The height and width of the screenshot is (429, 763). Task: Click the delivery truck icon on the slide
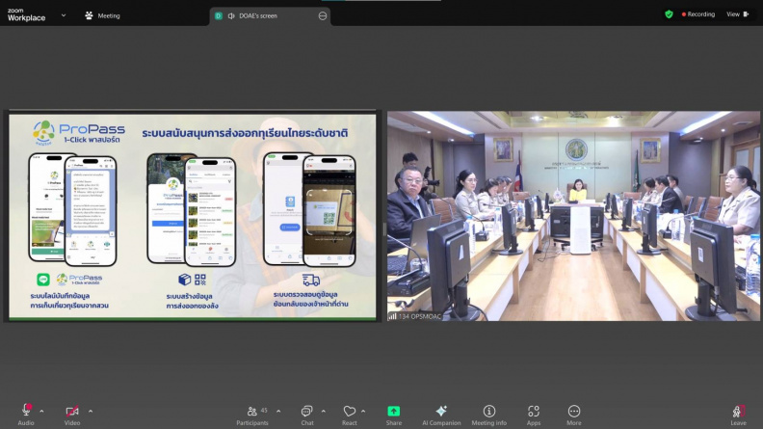point(311,280)
